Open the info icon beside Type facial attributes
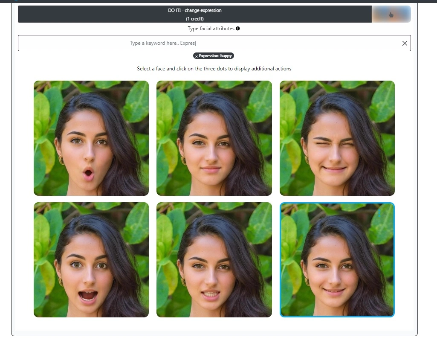 (237, 29)
